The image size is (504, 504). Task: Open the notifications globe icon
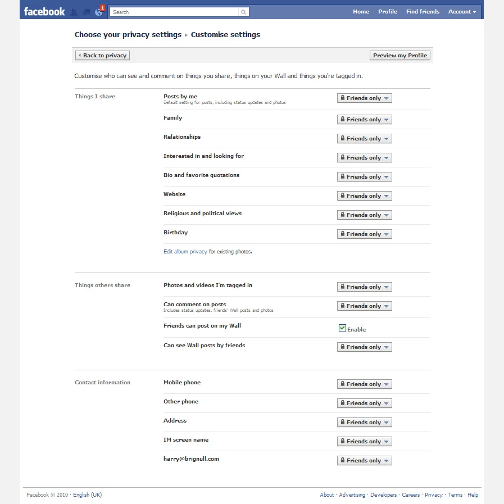point(99,12)
